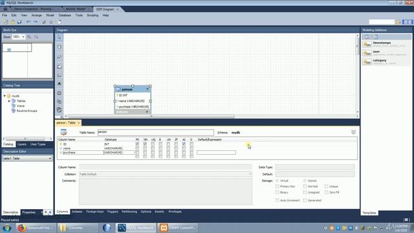Screen dimensions: 414x233
Task: Open the Templates tab in Modeling Additions
Action: click(x=369, y=213)
